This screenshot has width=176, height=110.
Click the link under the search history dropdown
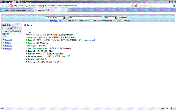point(56,21)
